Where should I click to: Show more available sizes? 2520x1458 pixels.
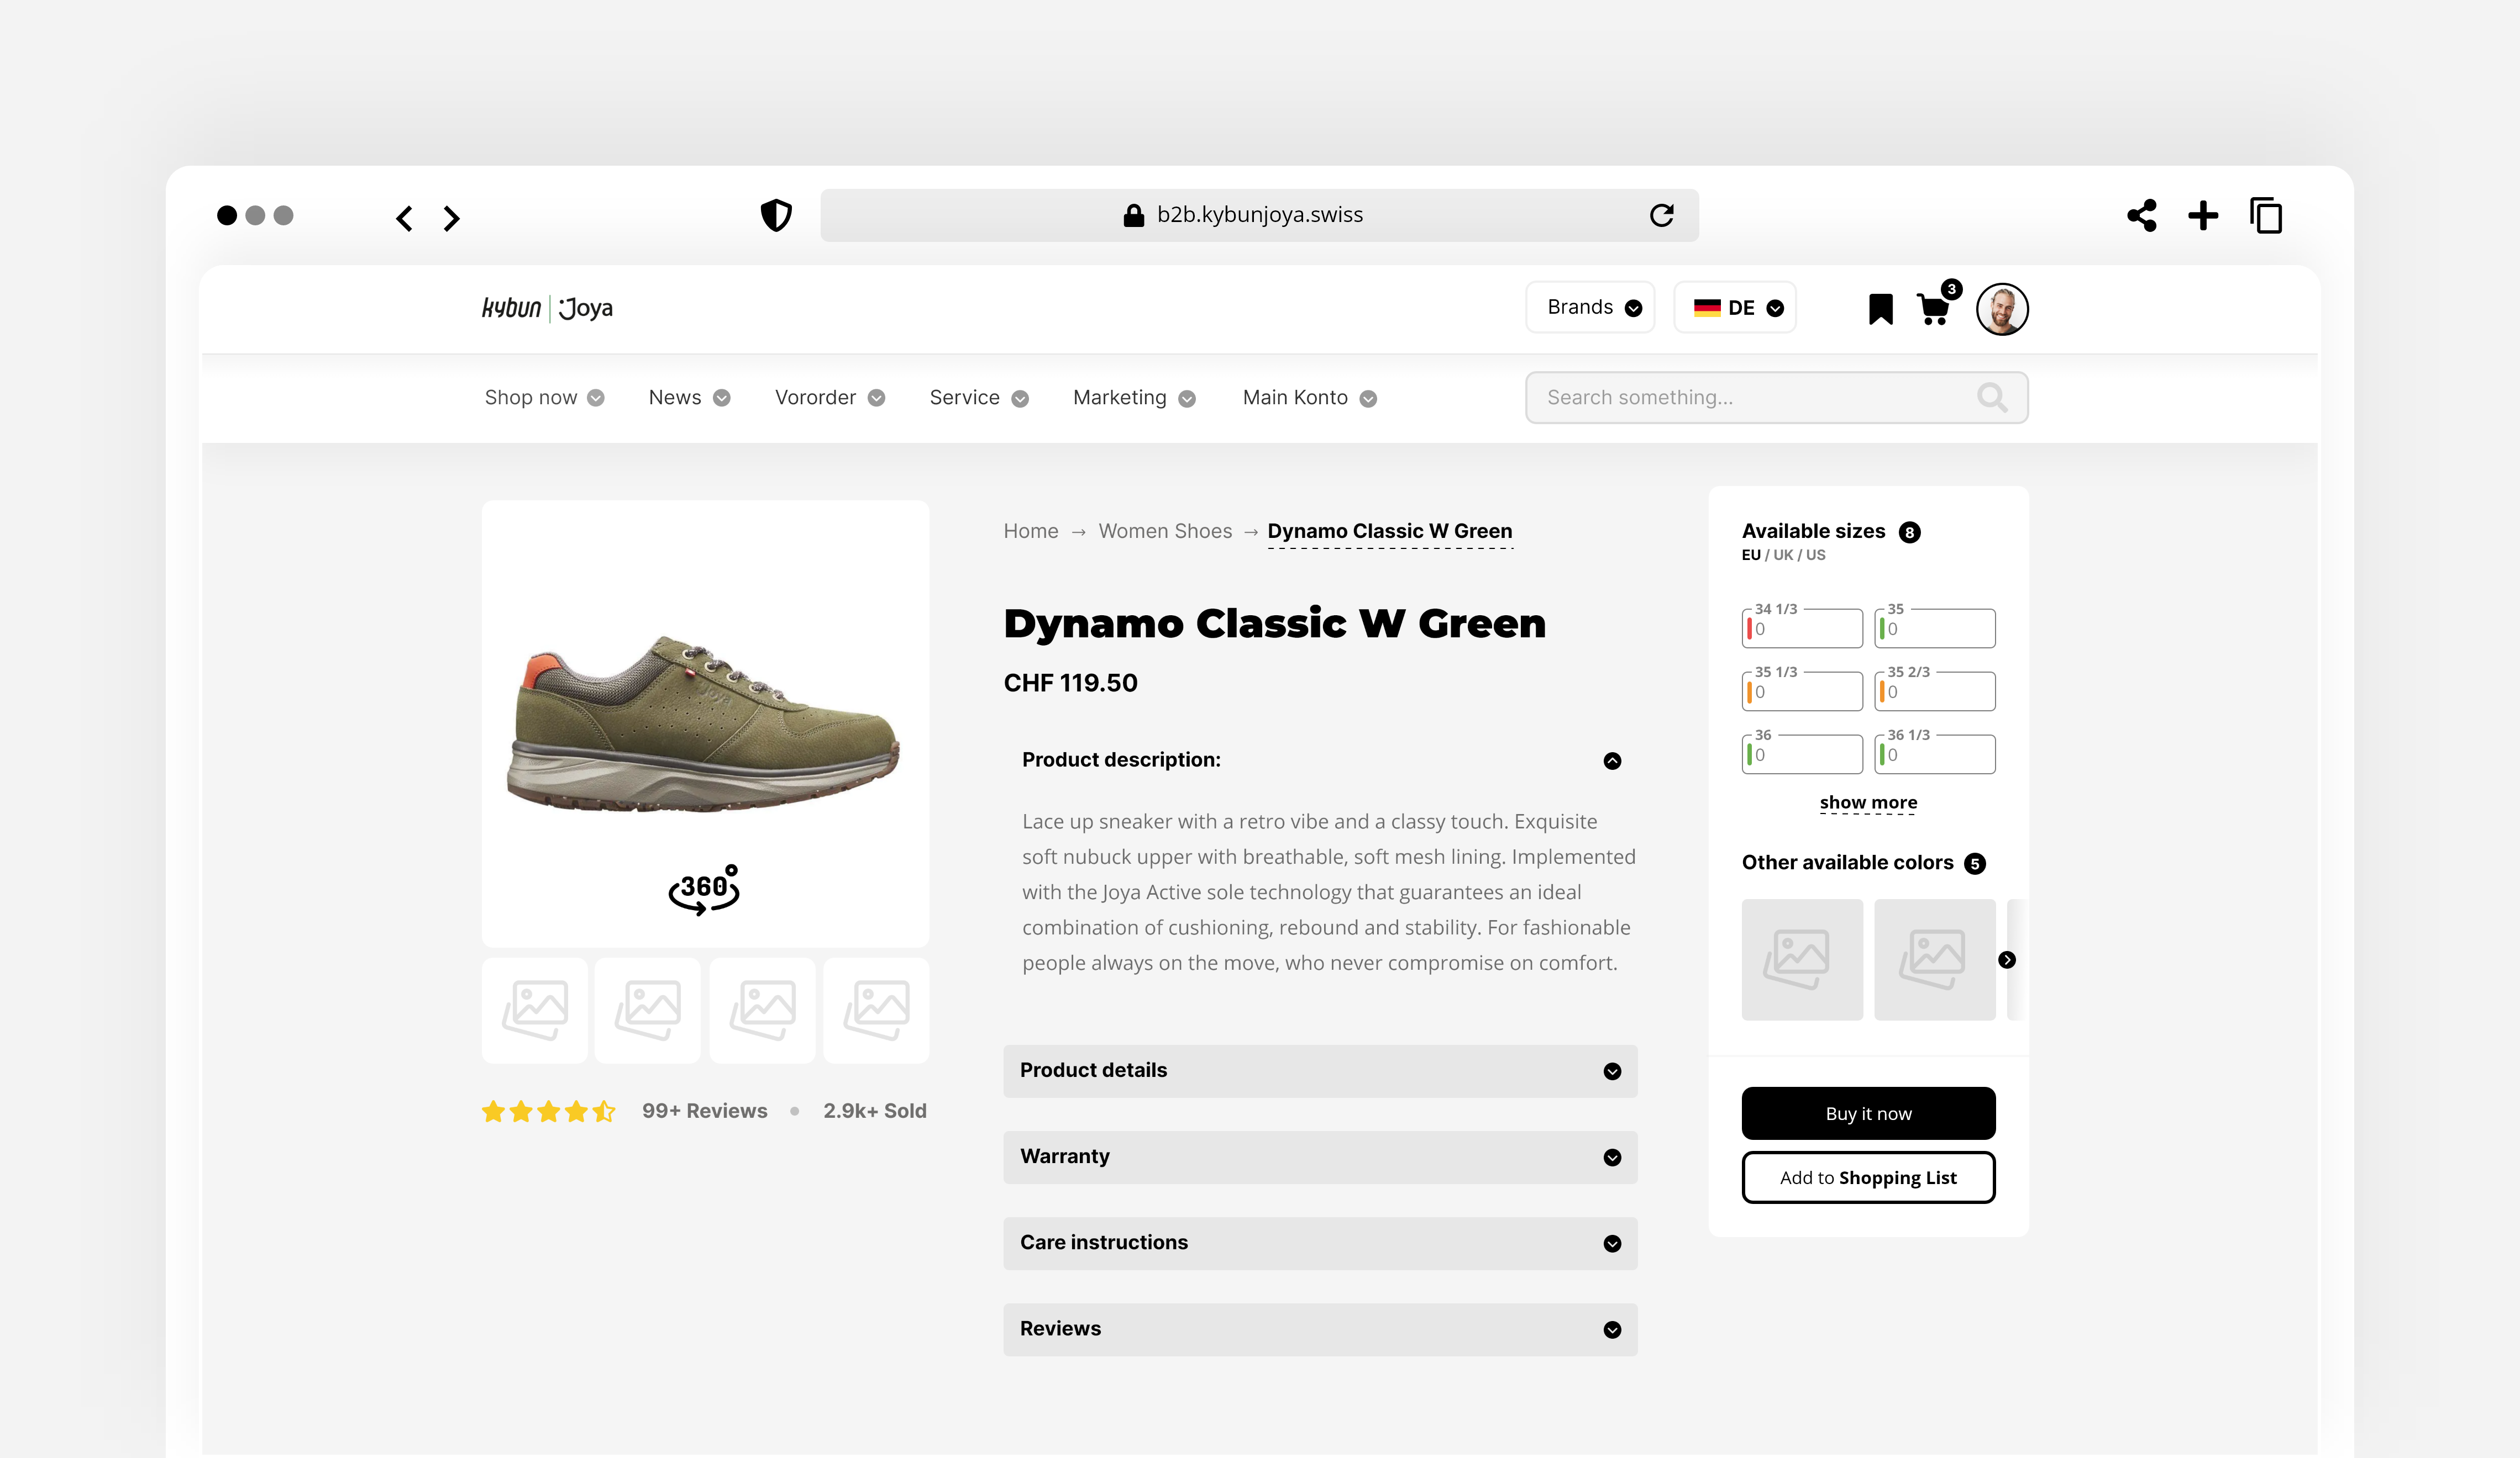coord(1868,802)
